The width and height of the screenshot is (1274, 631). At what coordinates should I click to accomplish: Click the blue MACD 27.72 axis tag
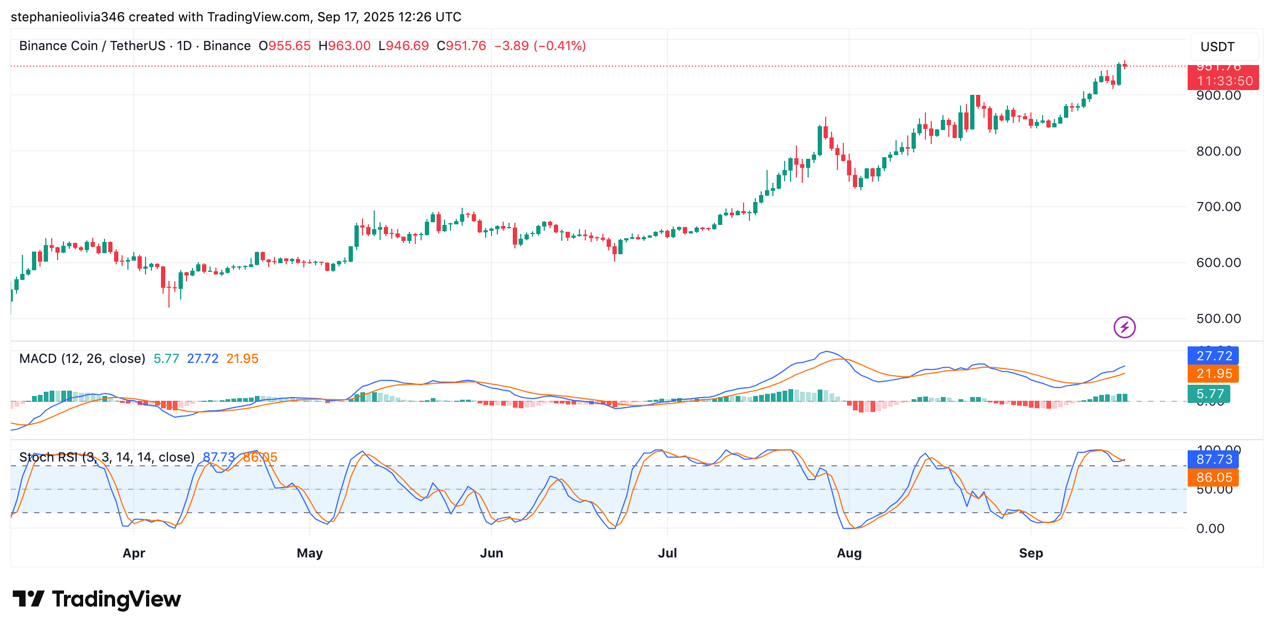1213,355
